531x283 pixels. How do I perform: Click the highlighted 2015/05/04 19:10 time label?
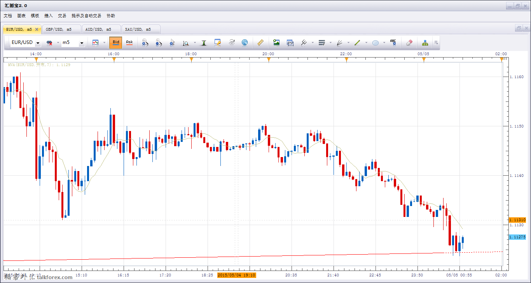click(x=236, y=275)
